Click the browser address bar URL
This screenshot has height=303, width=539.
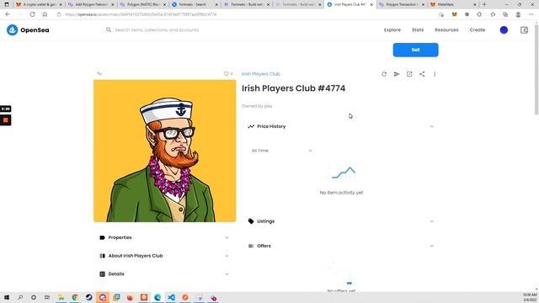click(141, 14)
